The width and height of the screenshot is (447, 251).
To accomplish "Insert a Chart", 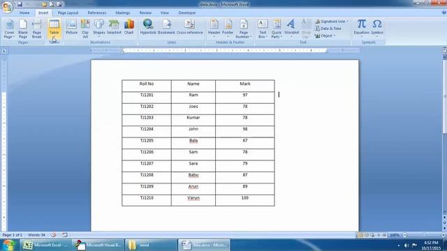I will 129,27.
